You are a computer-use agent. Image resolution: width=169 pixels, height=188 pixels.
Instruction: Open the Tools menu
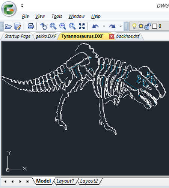click(57, 16)
